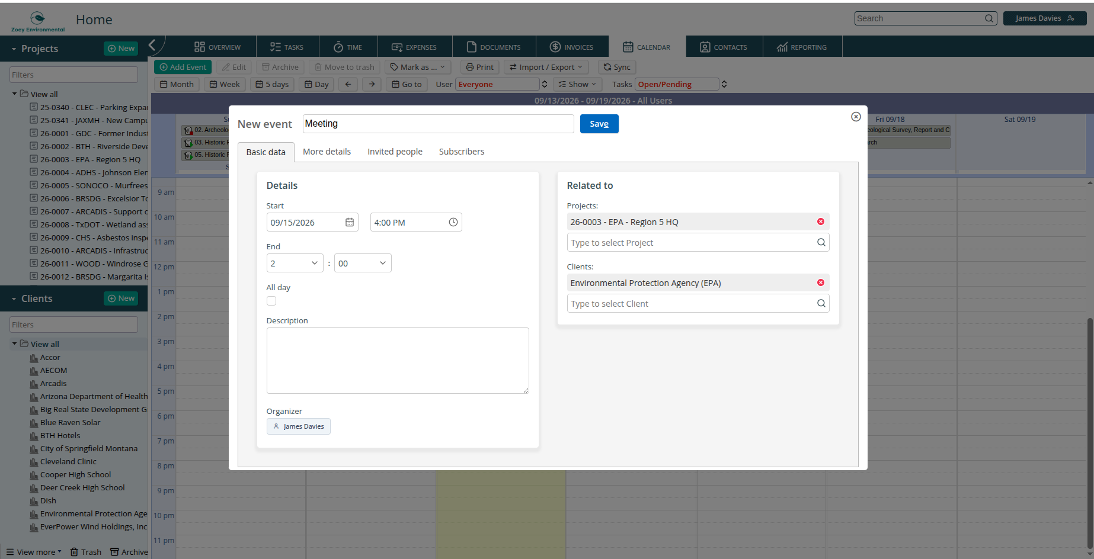Click the event title input field
Viewport: 1094px width, 559px height.
[x=438, y=124]
